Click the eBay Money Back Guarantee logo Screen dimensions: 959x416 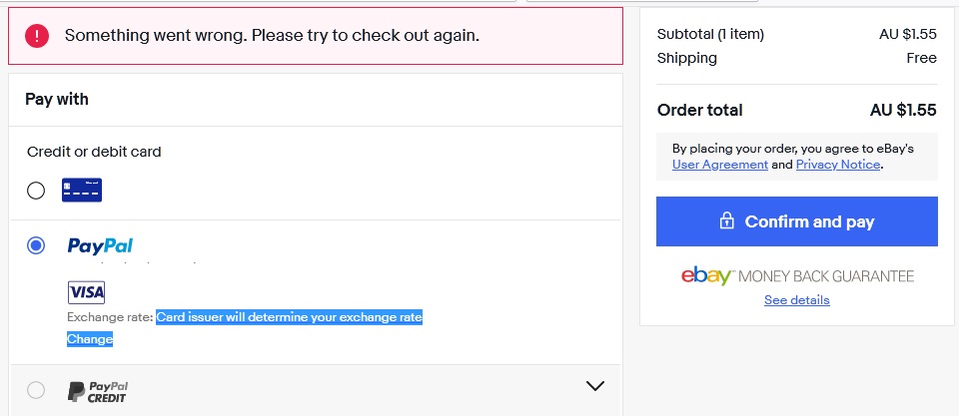pyautogui.click(x=797, y=276)
